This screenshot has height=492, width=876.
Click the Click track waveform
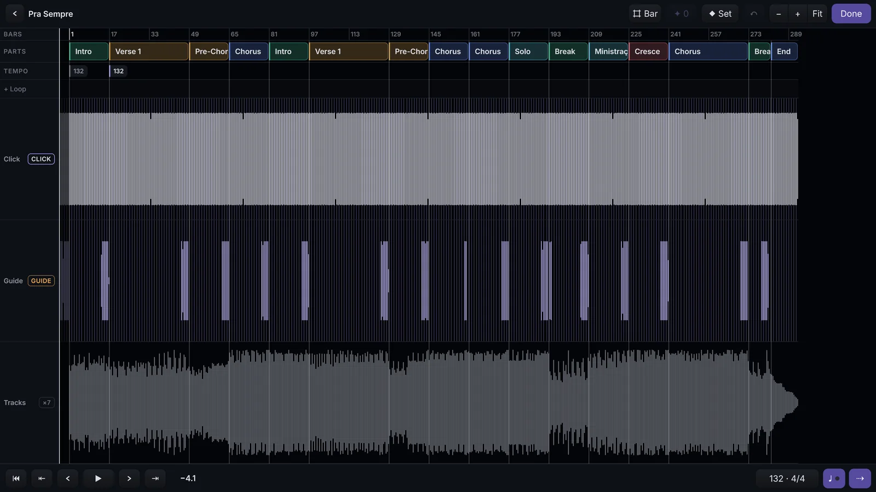tap(429, 159)
